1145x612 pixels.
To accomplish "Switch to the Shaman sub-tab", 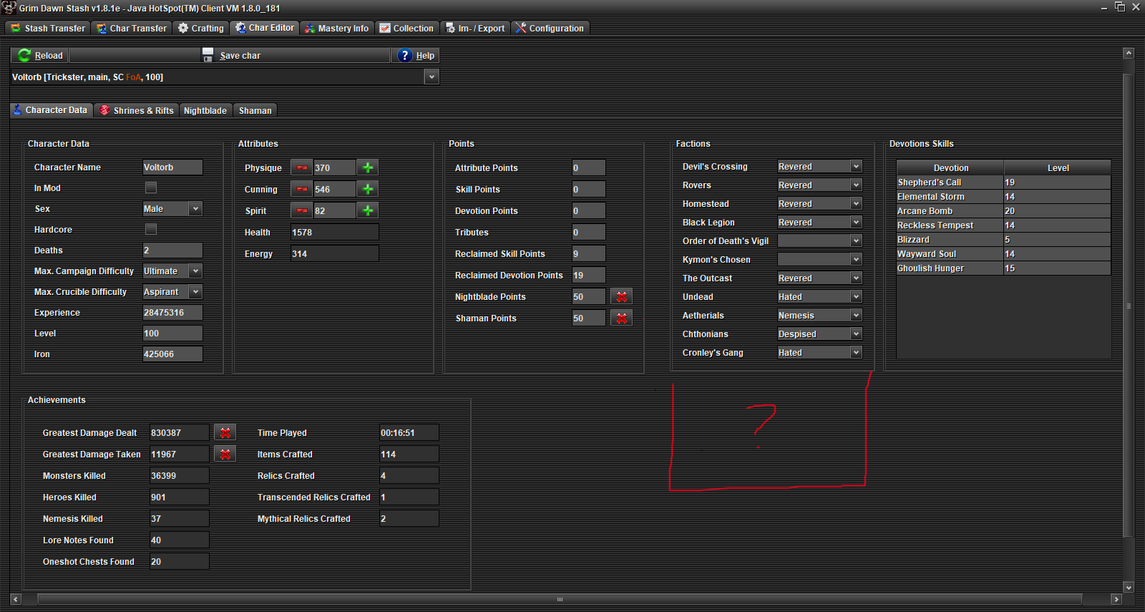I will pyautogui.click(x=255, y=110).
